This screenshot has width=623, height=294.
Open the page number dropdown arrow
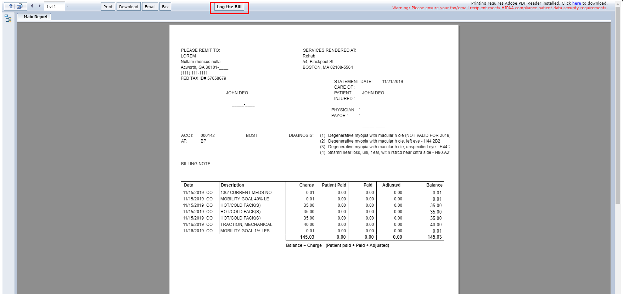(x=67, y=6)
